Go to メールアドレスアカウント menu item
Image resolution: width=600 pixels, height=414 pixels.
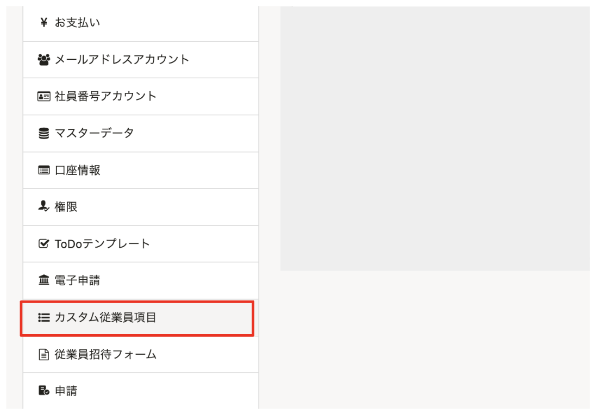coord(122,60)
